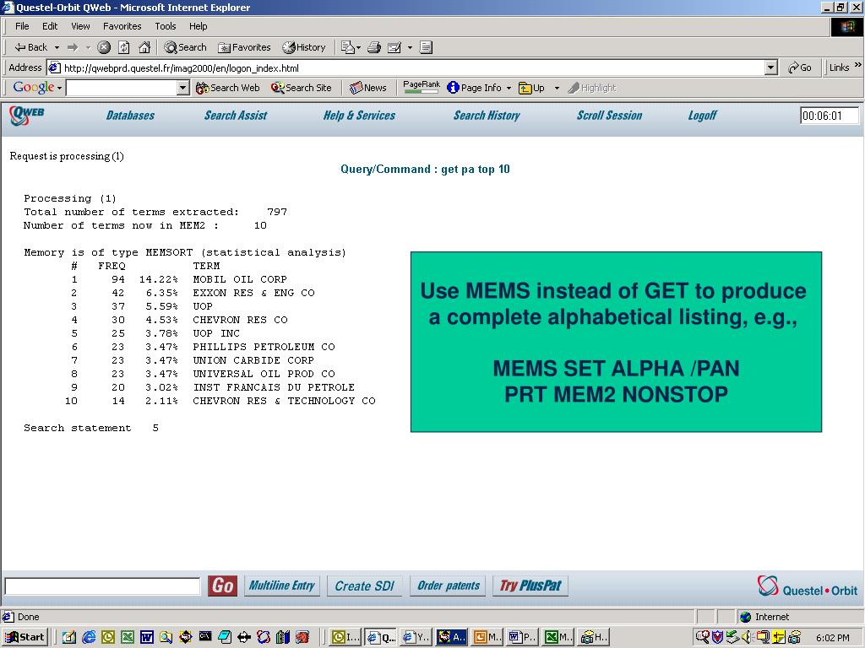Open Search Assist
The image size is (865, 648).
[236, 115]
